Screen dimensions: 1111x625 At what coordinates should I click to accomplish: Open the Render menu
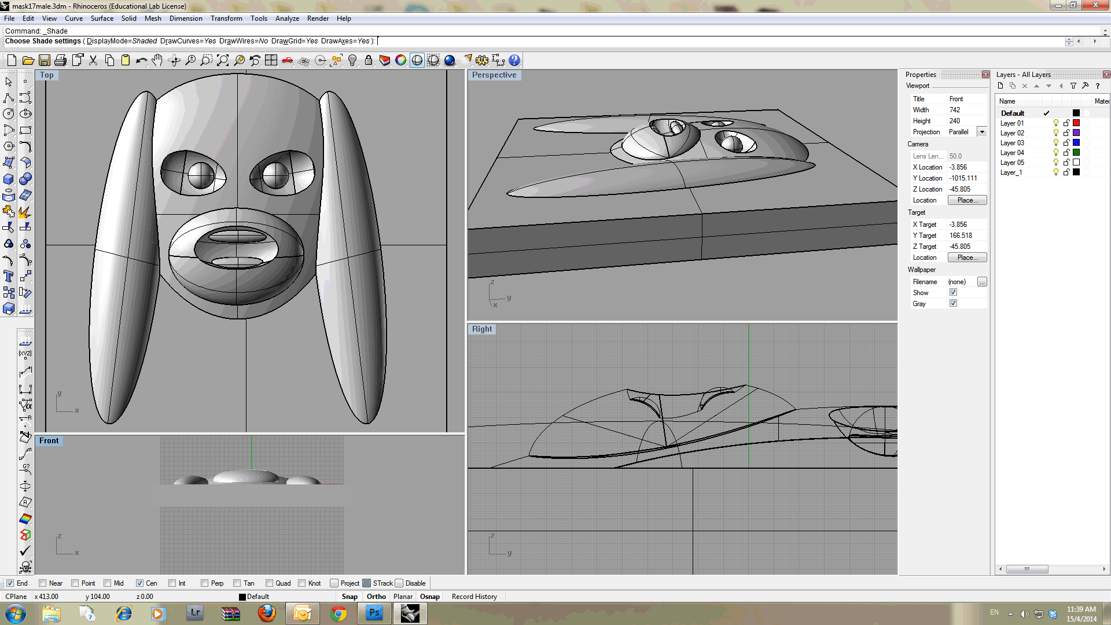tap(318, 18)
